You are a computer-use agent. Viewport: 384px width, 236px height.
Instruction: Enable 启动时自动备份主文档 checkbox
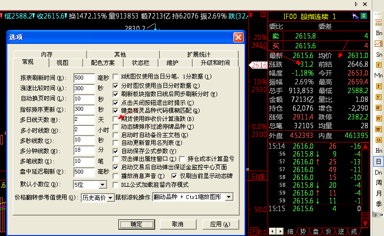pyautogui.click(x=115, y=135)
